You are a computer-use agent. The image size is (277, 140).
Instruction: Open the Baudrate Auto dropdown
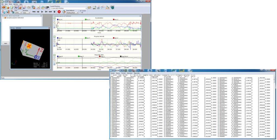pyautogui.click(x=26, y=13)
